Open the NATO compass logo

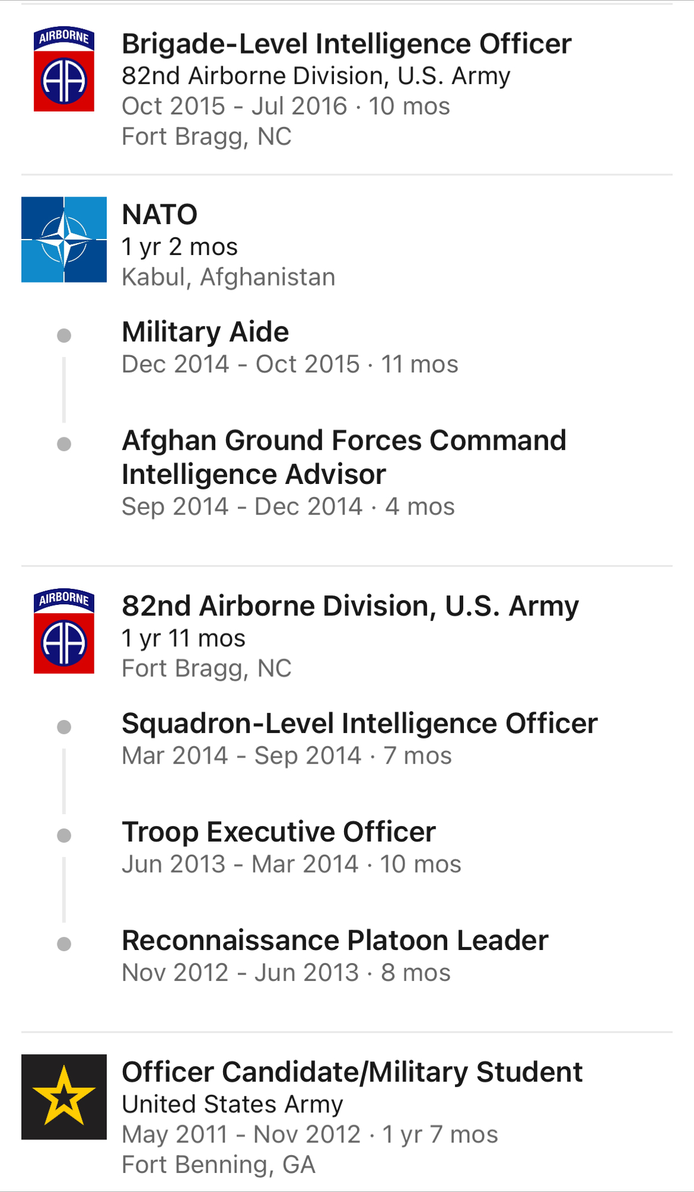coord(64,240)
